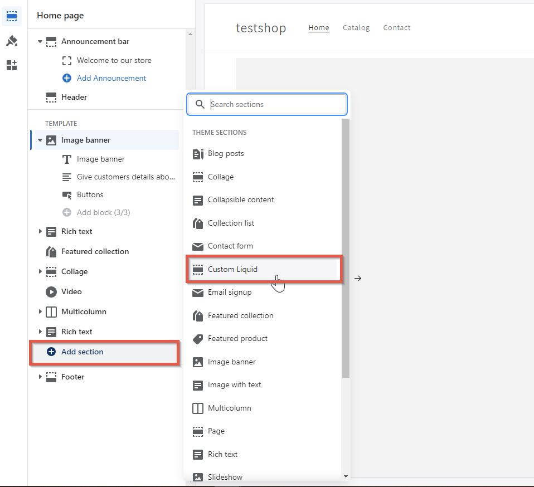Select the Blog posts section icon
The image size is (534, 487).
[x=198, y=153]
